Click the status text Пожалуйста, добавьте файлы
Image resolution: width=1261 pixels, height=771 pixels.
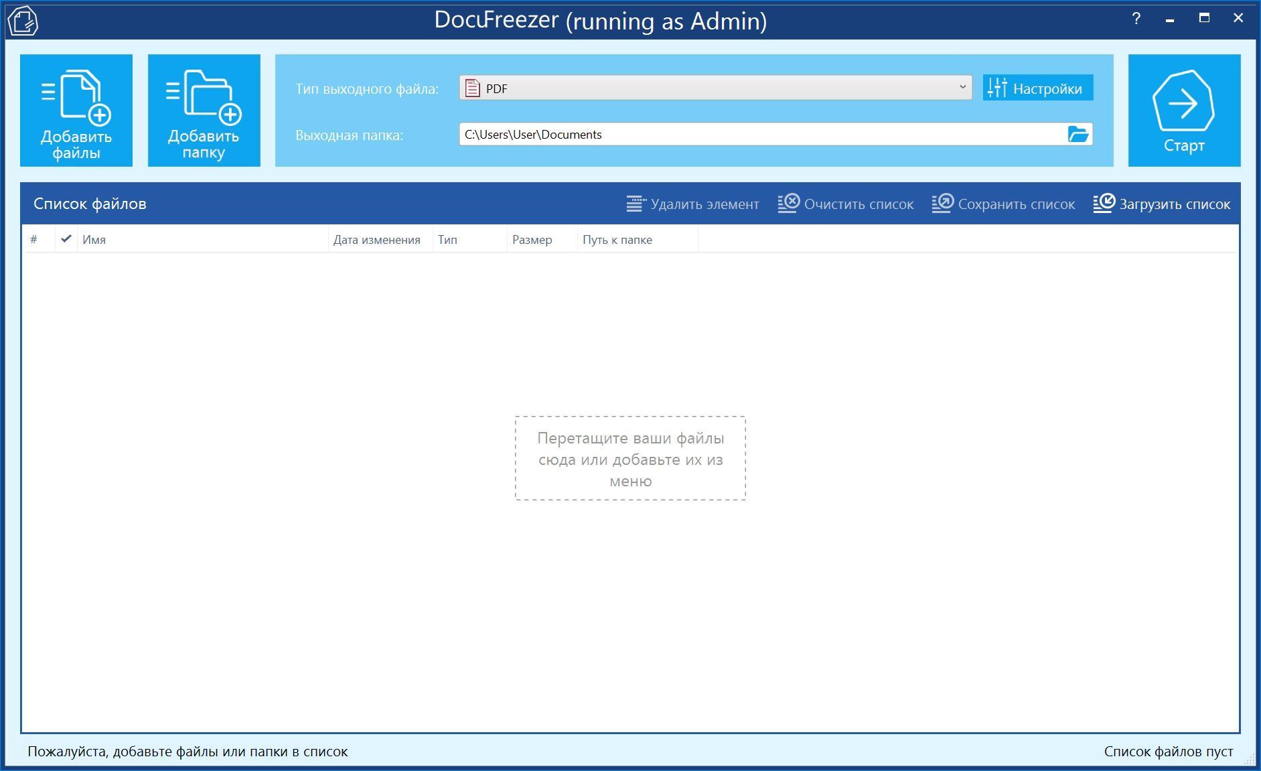pyautogui.click(x=188, y=752)
